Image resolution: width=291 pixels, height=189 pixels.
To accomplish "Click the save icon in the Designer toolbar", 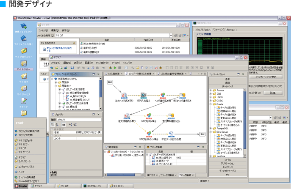I will [x=72, y=68].
